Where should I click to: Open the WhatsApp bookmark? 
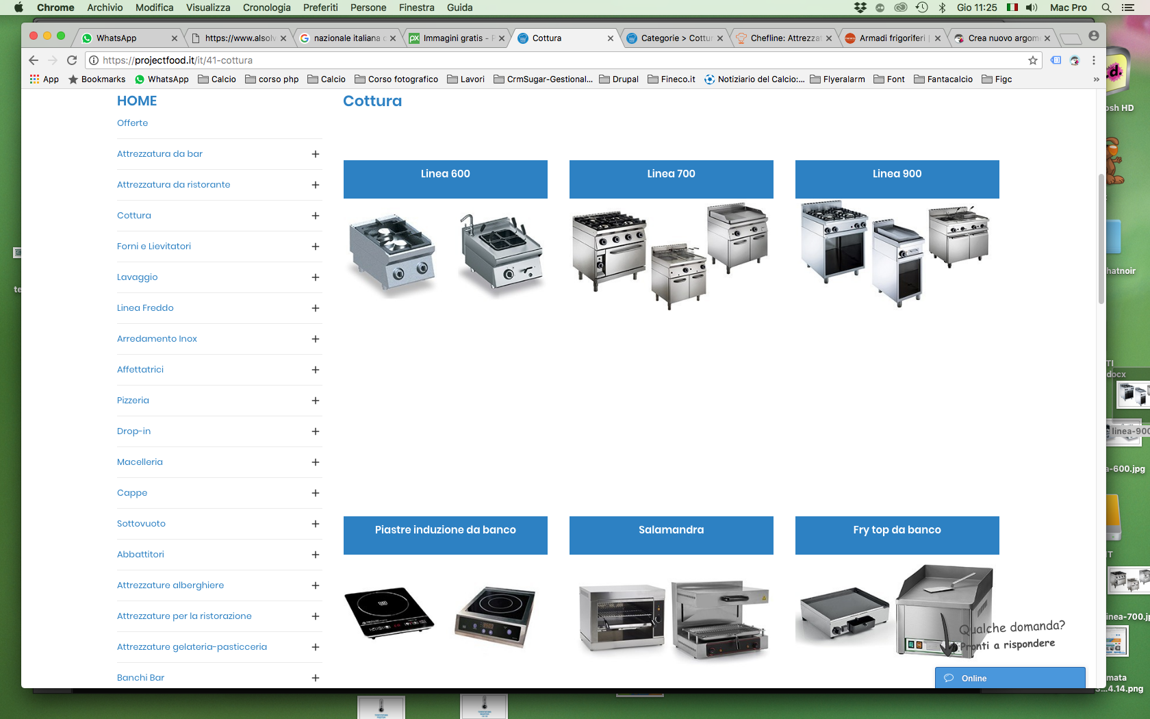tap(162, 79)
